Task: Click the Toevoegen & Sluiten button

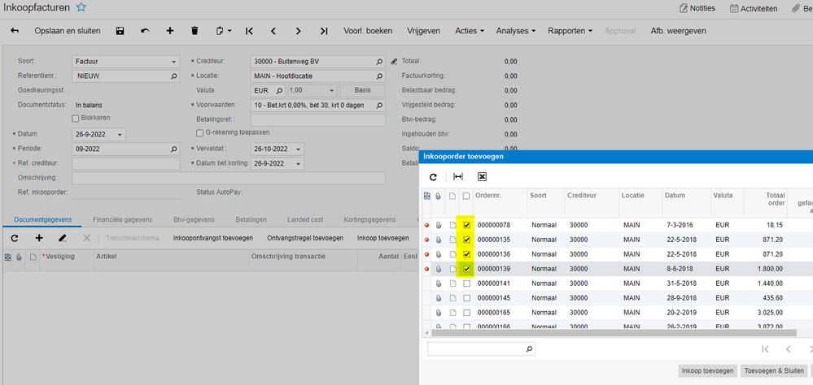Action: click(775, 370)
